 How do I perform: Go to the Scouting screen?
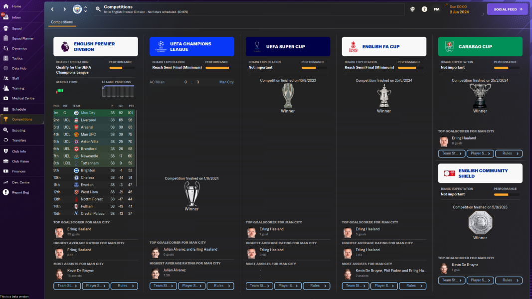[x=18, y=130]
